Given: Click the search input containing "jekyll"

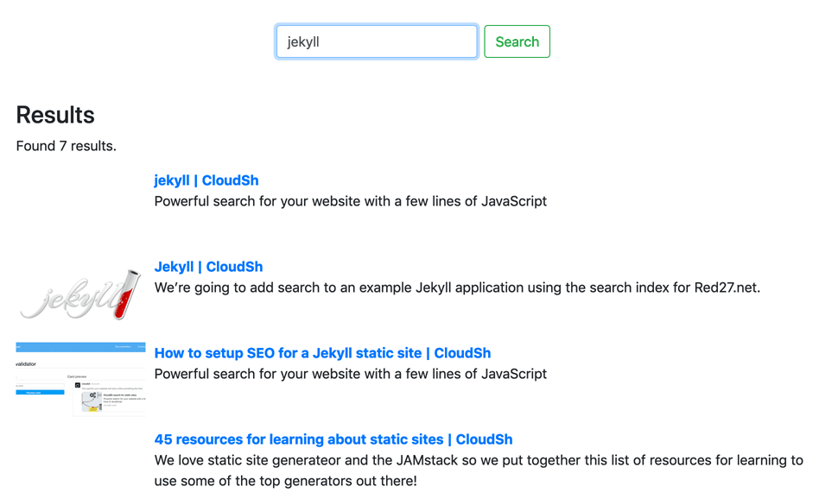Looking at the screenshot, I should point(377,41).
